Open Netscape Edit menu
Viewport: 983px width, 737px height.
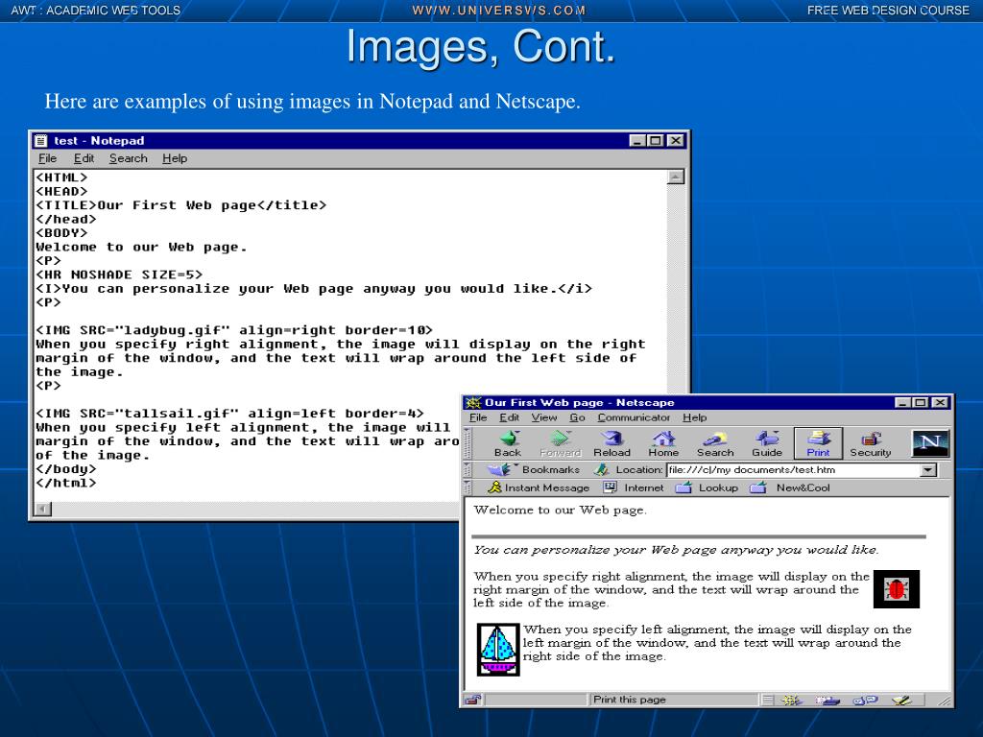[509, 417]
